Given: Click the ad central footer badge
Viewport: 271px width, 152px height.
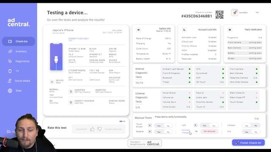Looking at the screenshot, I should click(x=145, y=143).
